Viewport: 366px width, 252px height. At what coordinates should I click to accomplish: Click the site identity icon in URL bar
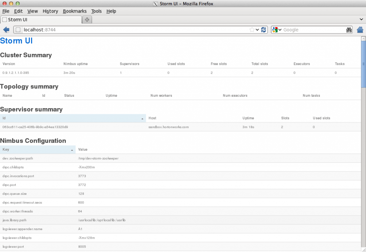pos(18,30)
